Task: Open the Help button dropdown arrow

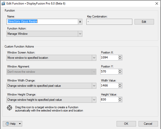Action: [x=20, y=124]
